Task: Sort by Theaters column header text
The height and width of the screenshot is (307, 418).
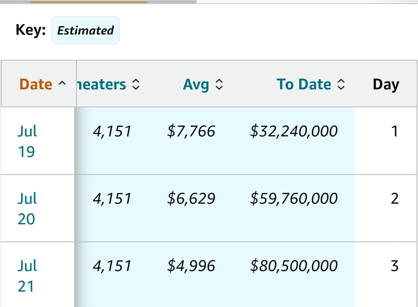Action: pos(101,84)
